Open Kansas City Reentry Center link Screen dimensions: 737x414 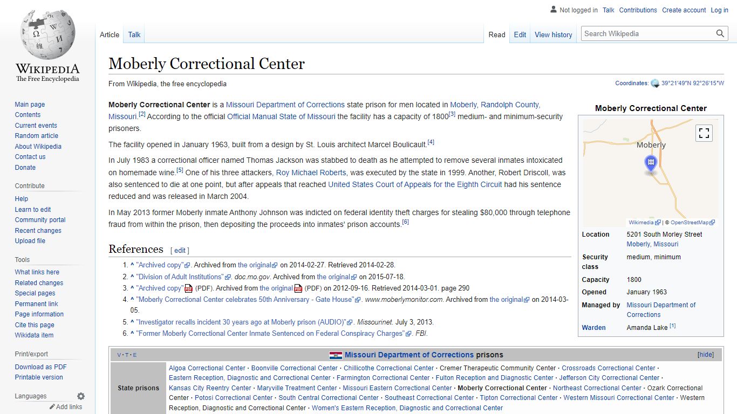210,388
